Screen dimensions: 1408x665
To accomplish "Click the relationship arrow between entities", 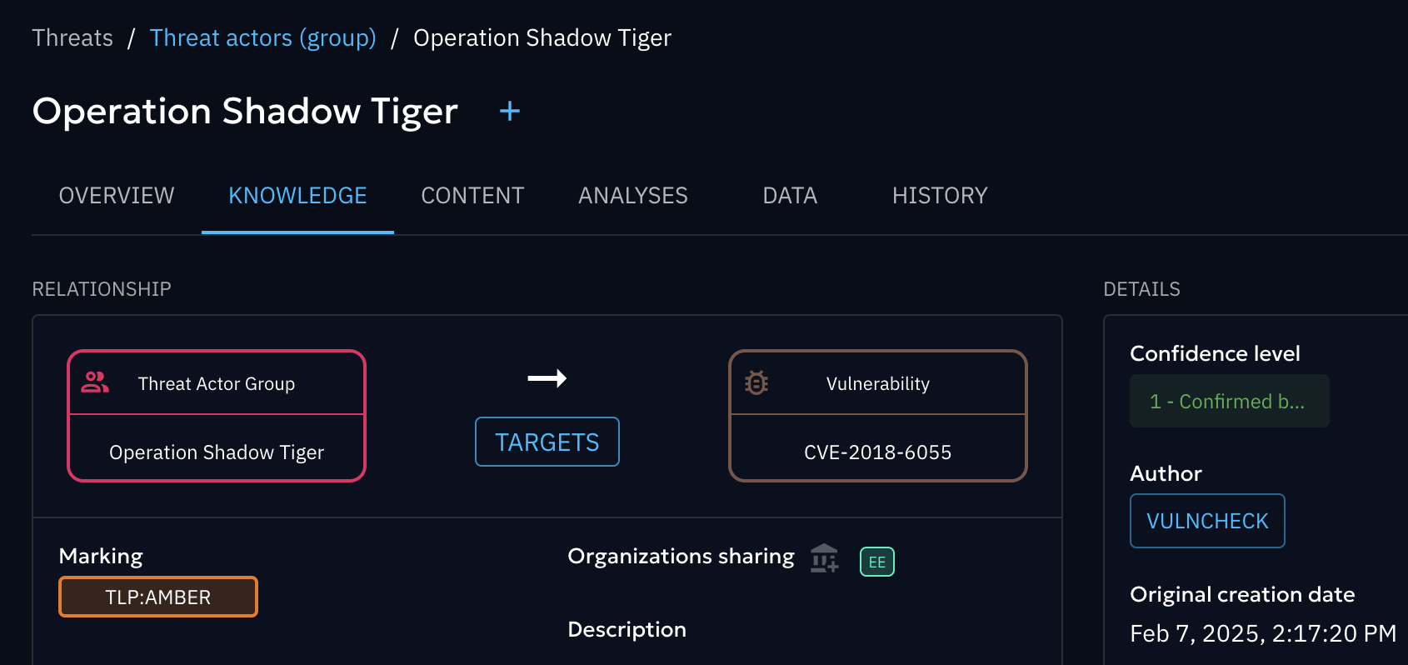I will [547, 378].
